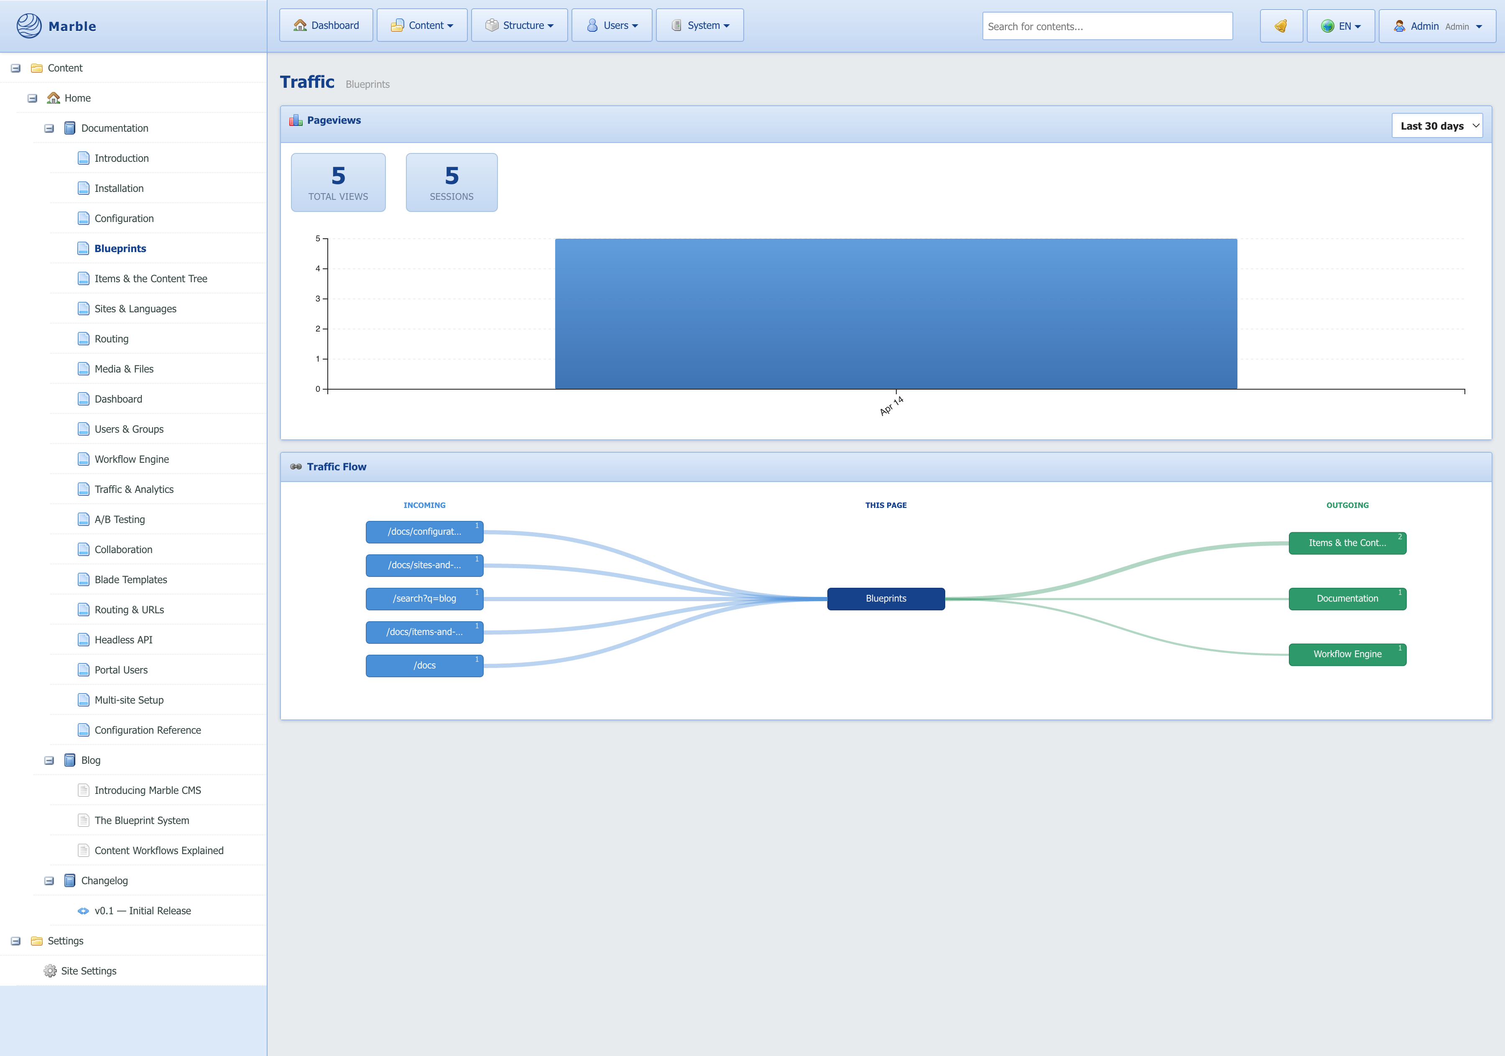Go to the Dashboard
The height and width of the screenshot is (1056, 1505).
(x=326, y=25)
